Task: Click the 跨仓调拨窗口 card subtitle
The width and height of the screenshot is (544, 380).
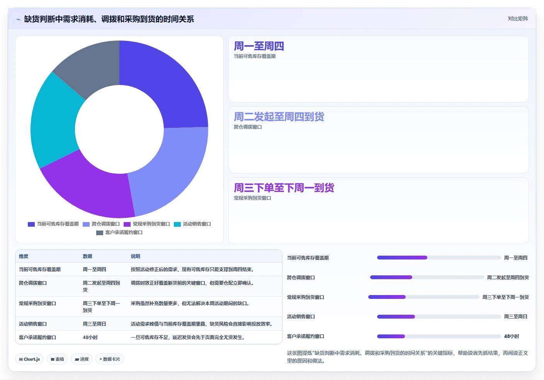Action: click(248, 127)
